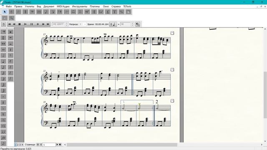This screenshot has height=150, width=267.
Task: Open the MIDI/Аудио menu
Action: coord(63,6)
